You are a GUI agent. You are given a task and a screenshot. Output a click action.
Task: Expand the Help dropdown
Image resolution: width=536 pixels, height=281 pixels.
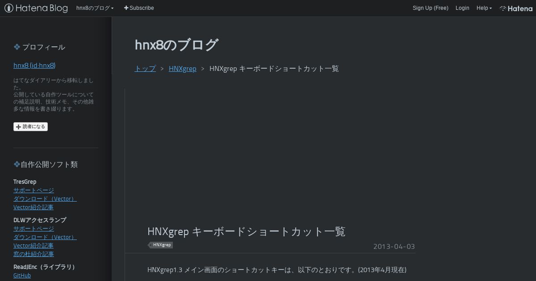pos(484,8)
